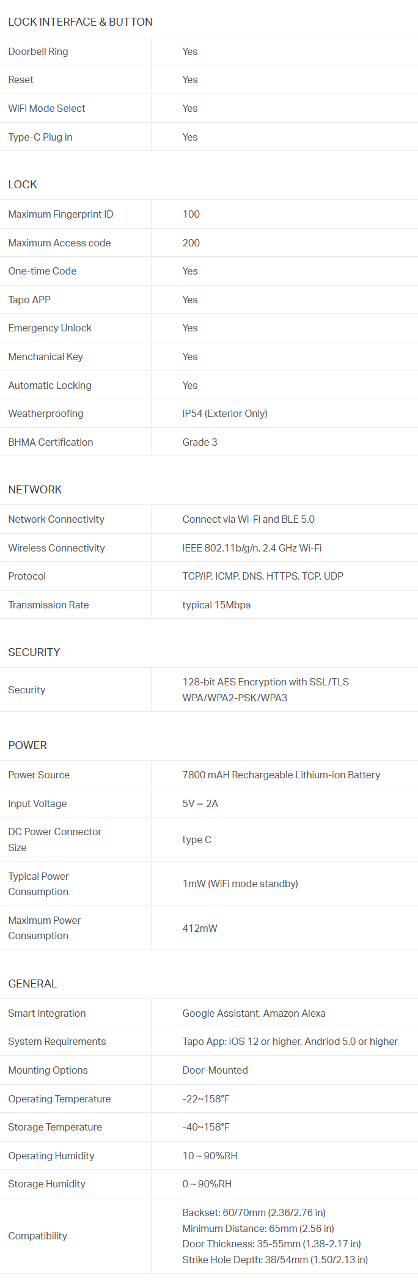The height and width of the screenshot is (1284, 418).
Task: Select the Google Assistant, Amazon Alexa value
Action: click(x=254, y=1014)
